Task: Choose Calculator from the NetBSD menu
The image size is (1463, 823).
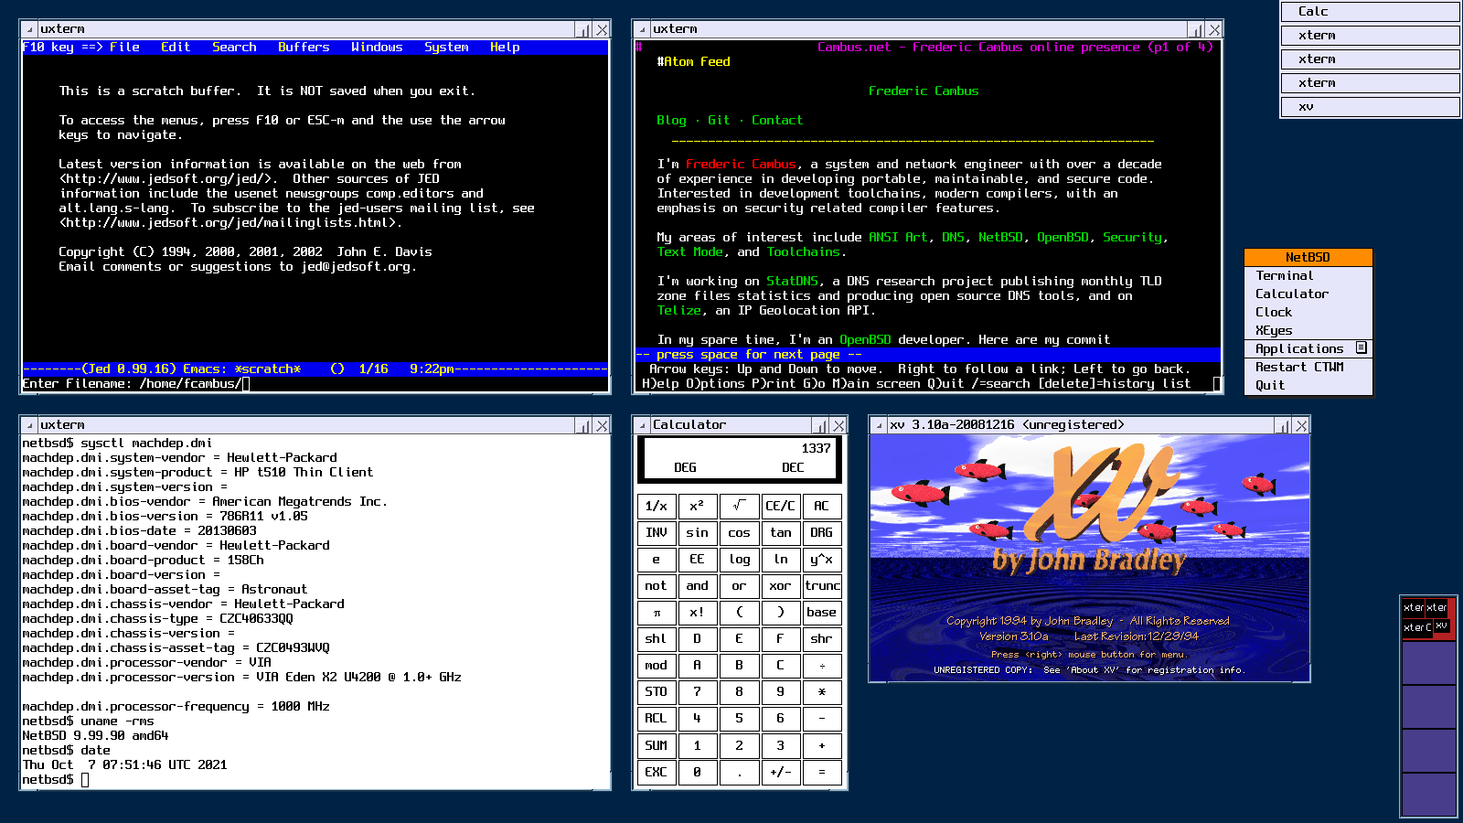Action: click(1308, 294)
